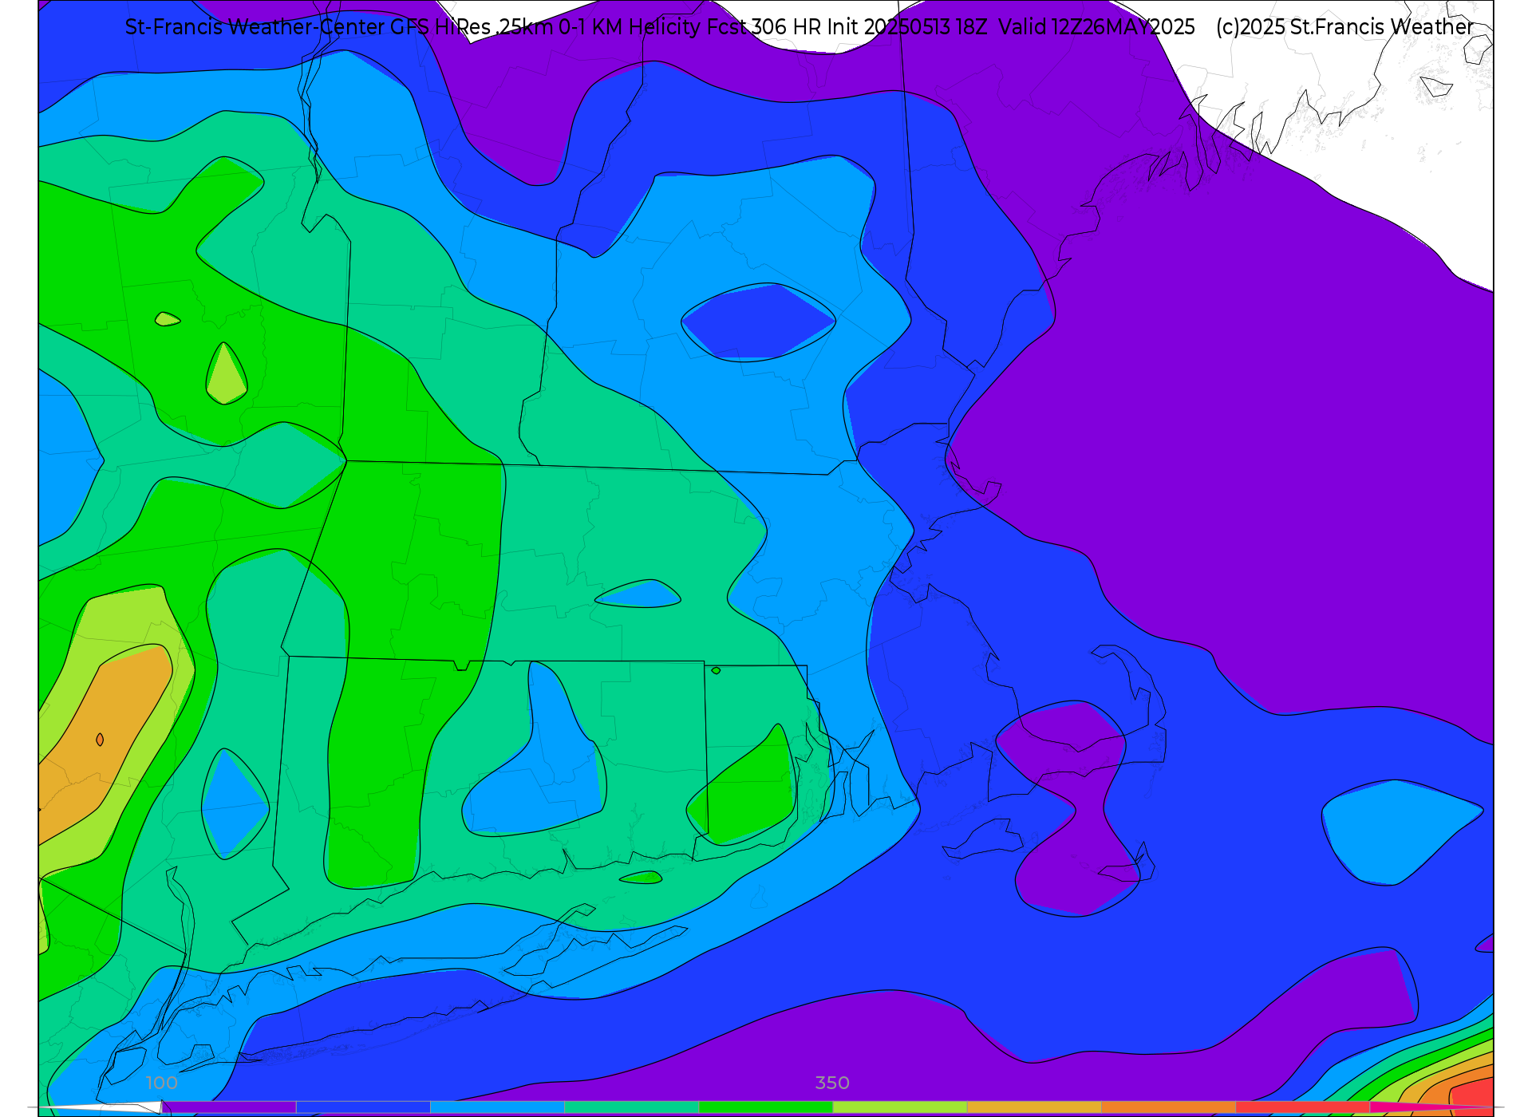Click 'Init 20250513 18Z' in title

point(907,27)
